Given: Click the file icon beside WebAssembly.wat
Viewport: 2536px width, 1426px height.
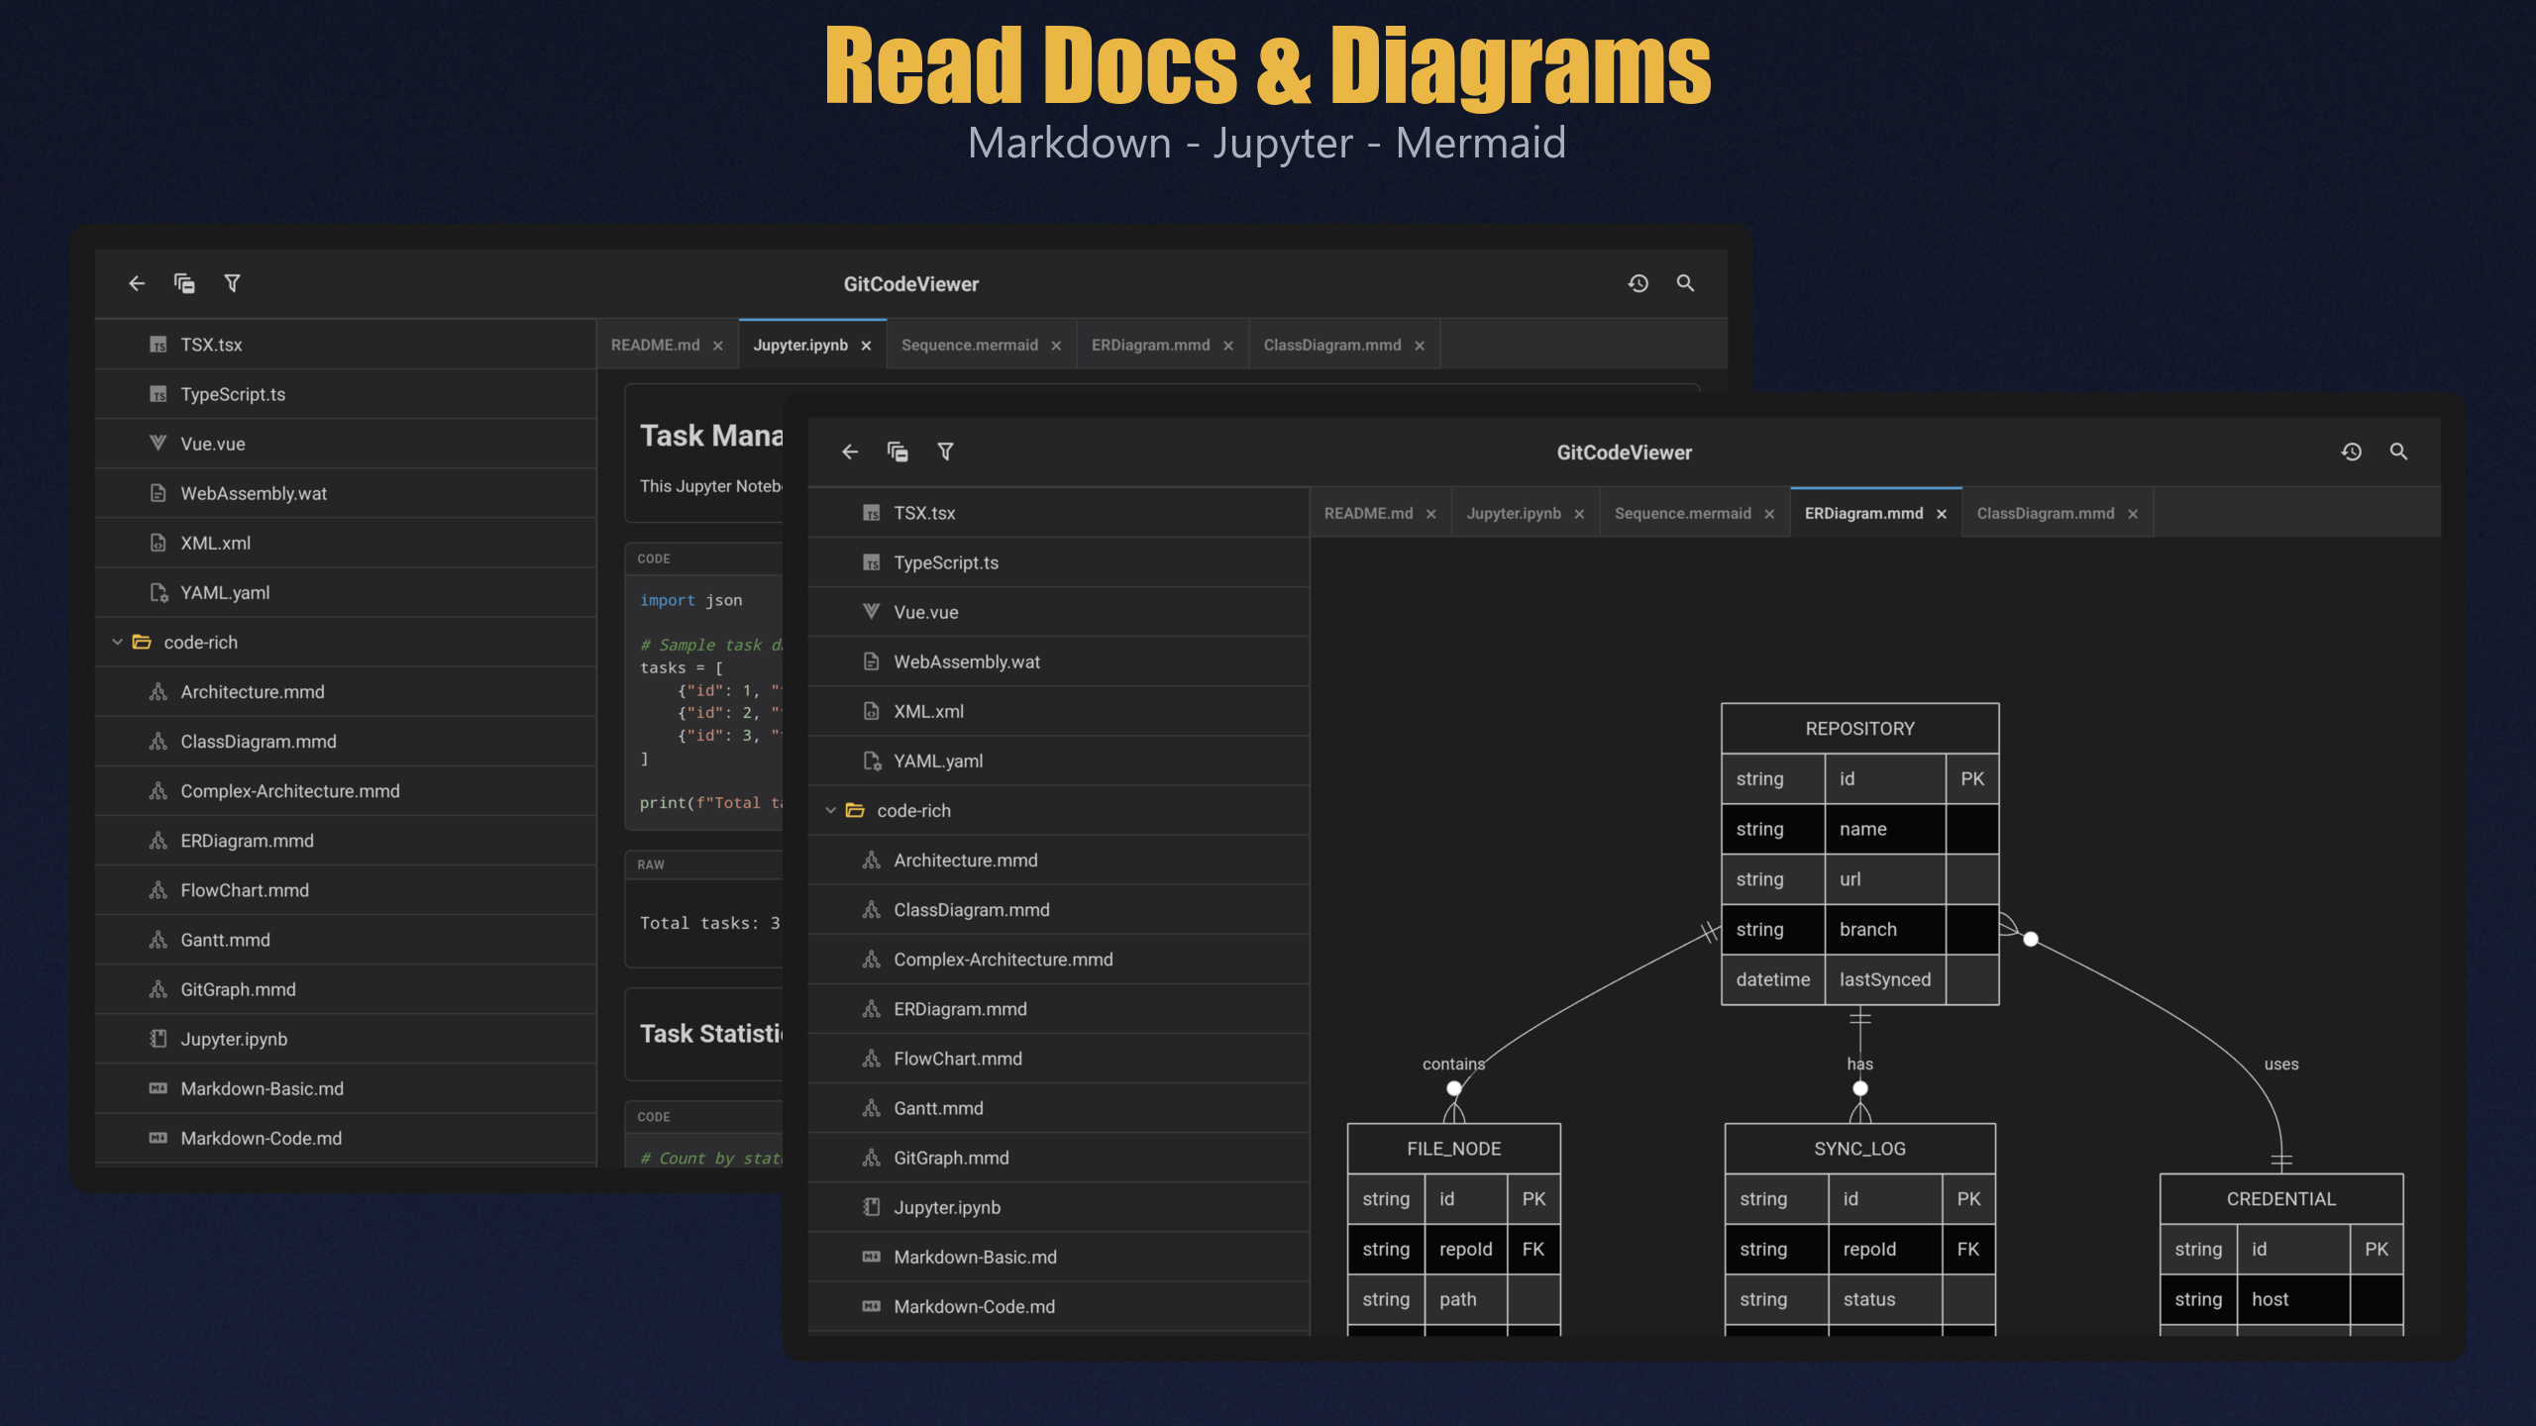Looking at the screenshot, I should pos(870,662).
